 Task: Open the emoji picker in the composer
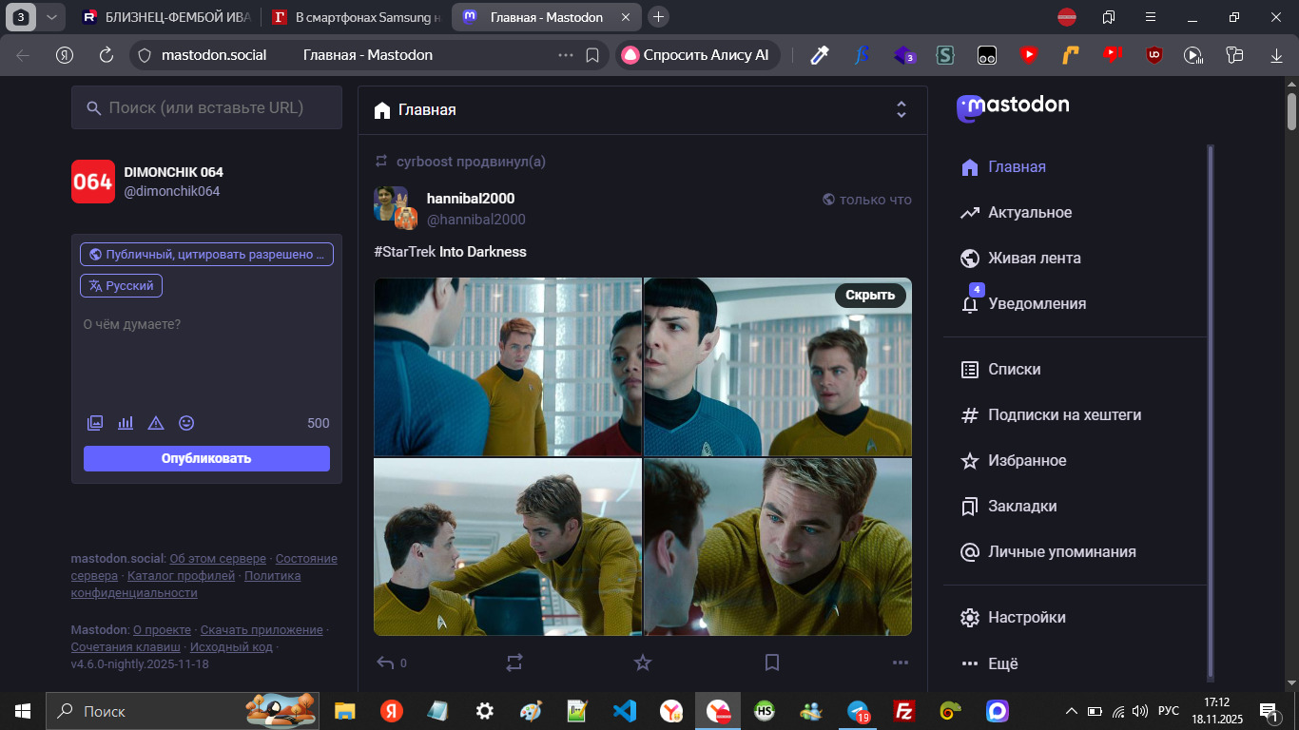186,423
